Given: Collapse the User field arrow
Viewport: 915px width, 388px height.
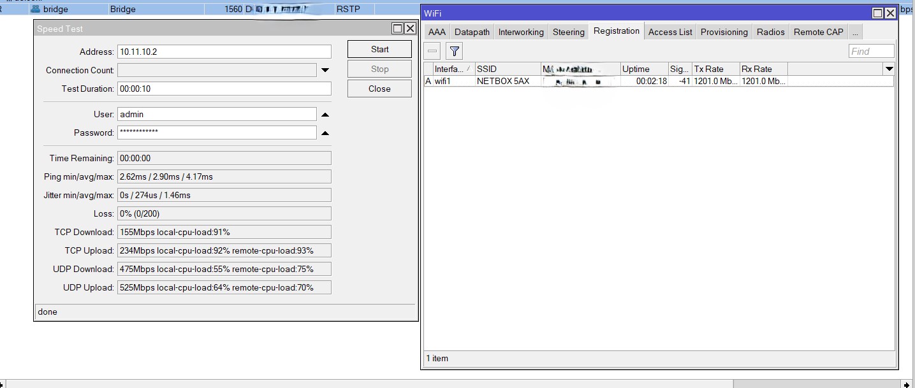Looking at the screenshot, I should click(x=325, y=115).
